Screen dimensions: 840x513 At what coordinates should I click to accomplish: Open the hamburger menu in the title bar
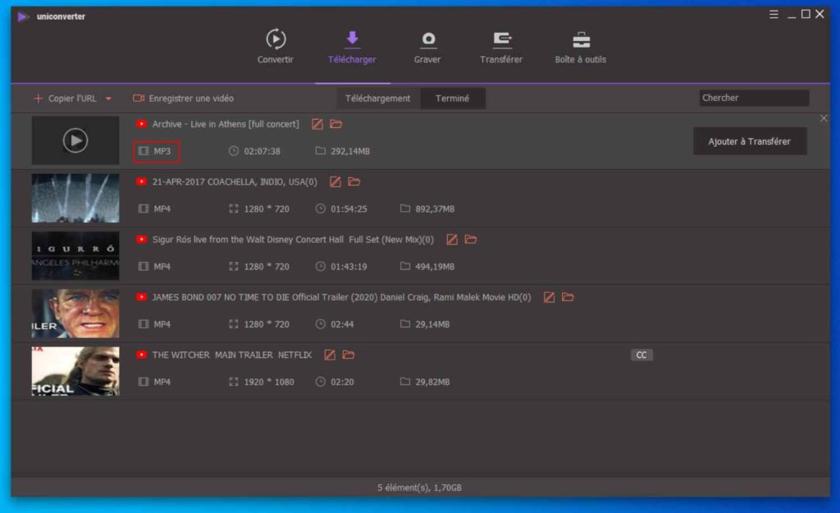[774, 15]
